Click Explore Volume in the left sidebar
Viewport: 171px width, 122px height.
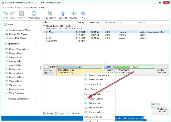tap(17, 89)
